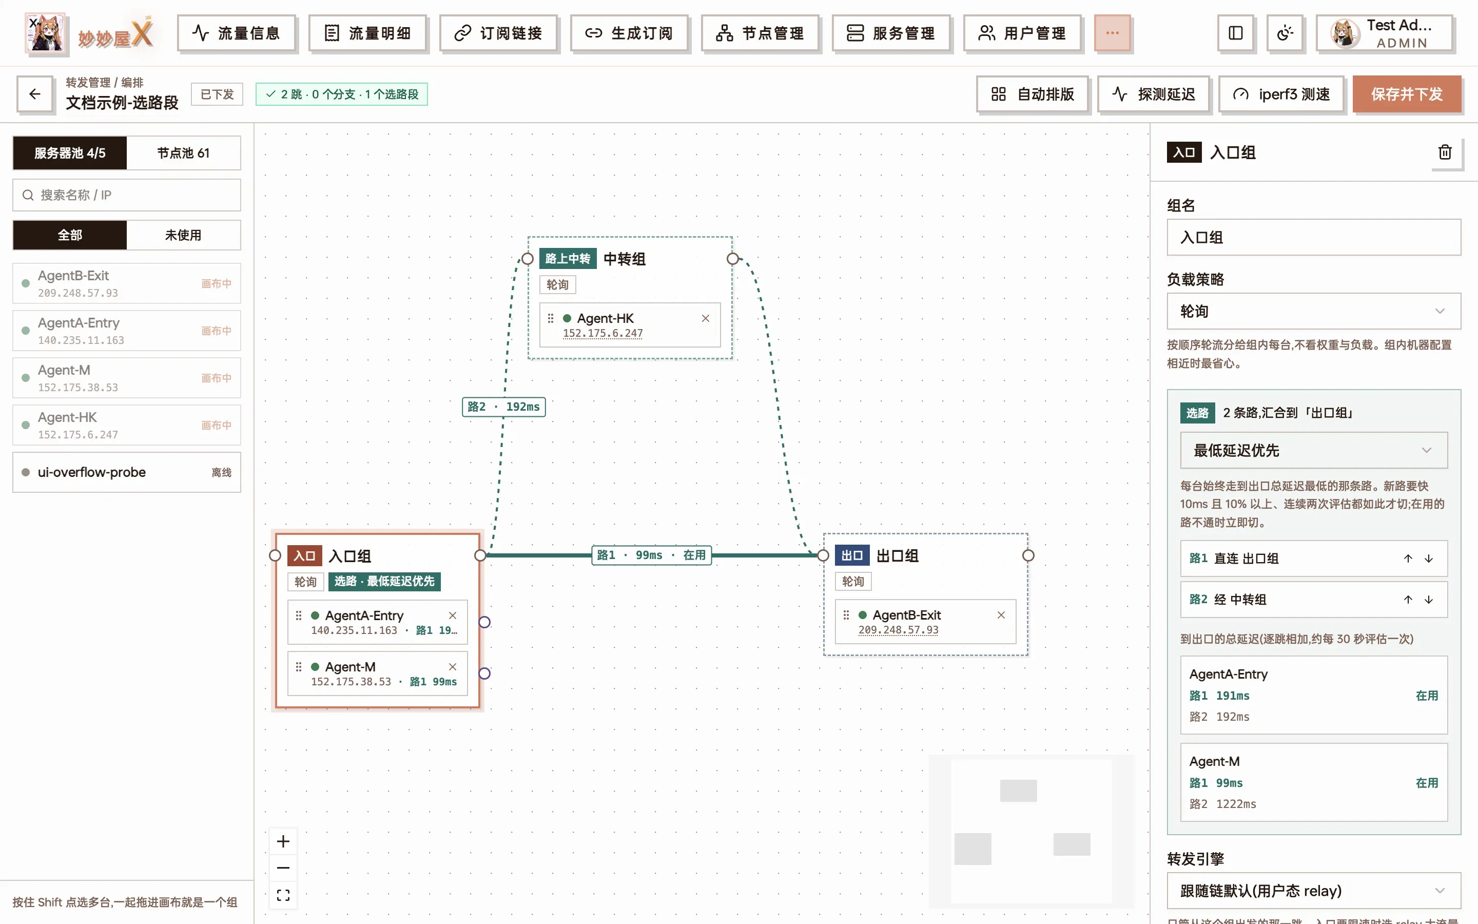This screenshot has height=924, width=1478.
Task: Click the 路1 · 99ms · 在用 edge label
Action: coord(651,555)
